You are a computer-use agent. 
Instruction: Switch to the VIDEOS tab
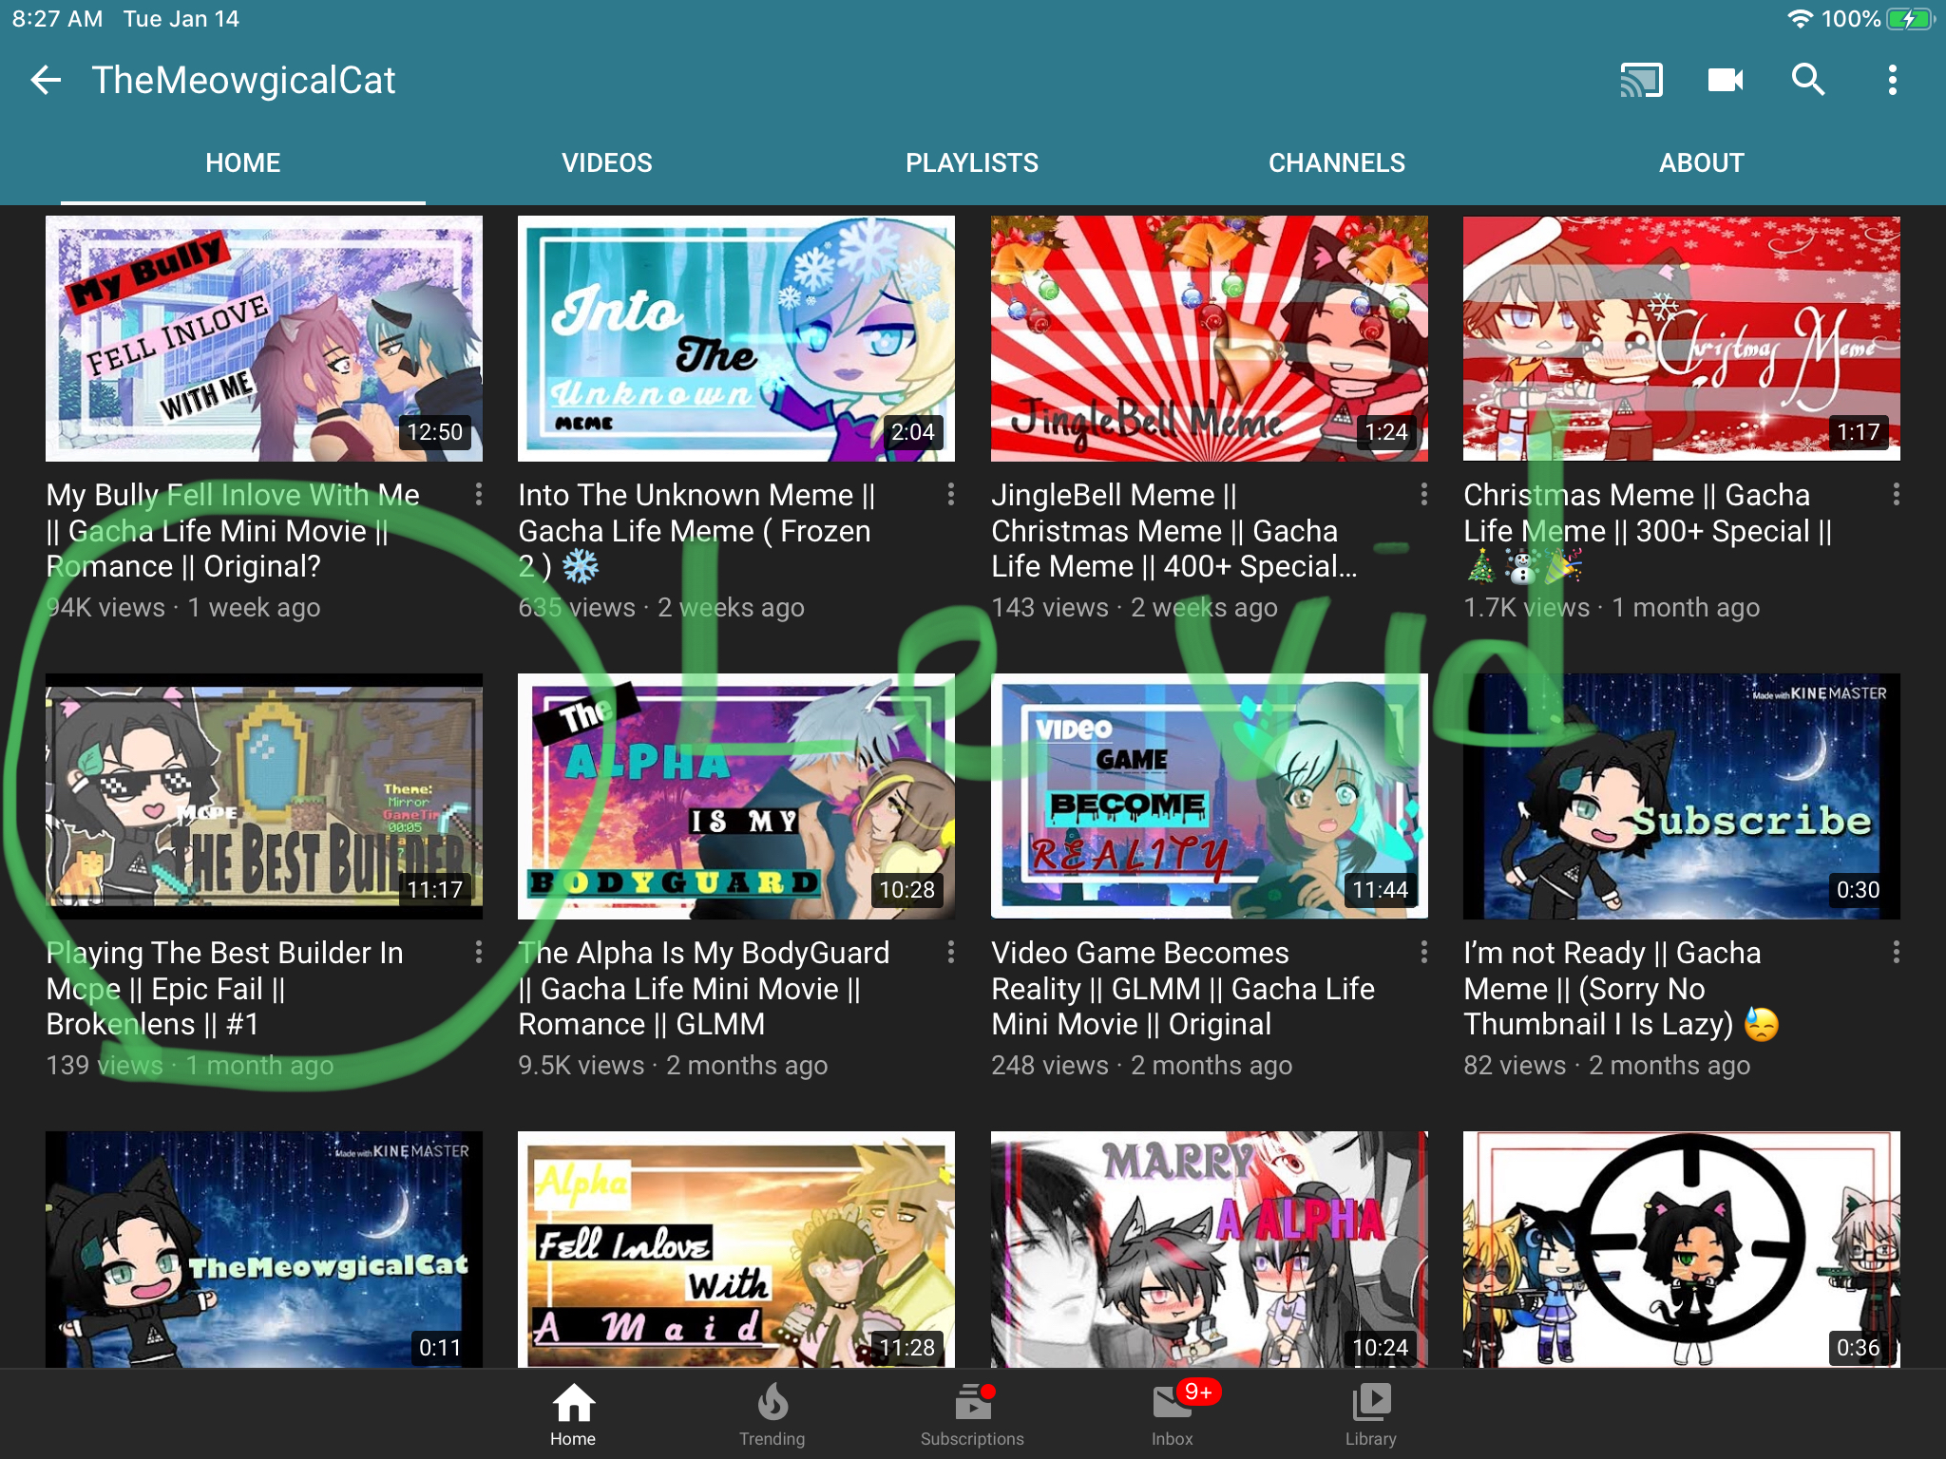(607, 162)
